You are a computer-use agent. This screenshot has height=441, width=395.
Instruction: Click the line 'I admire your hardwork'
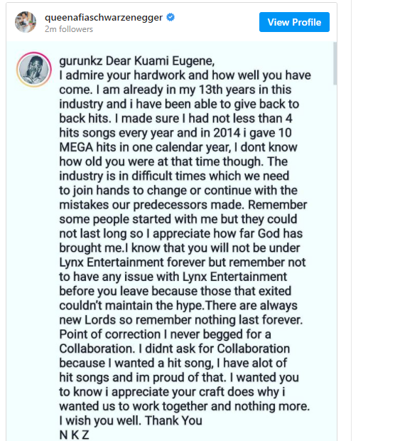pos(185,75)
